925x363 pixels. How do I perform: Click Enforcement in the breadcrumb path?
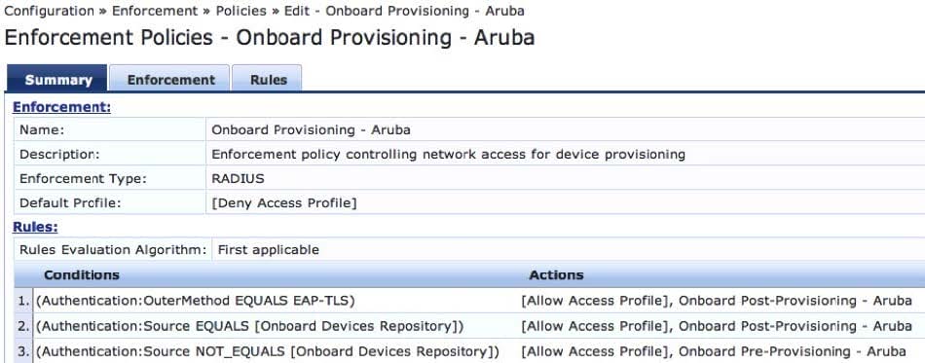point(155,11)
